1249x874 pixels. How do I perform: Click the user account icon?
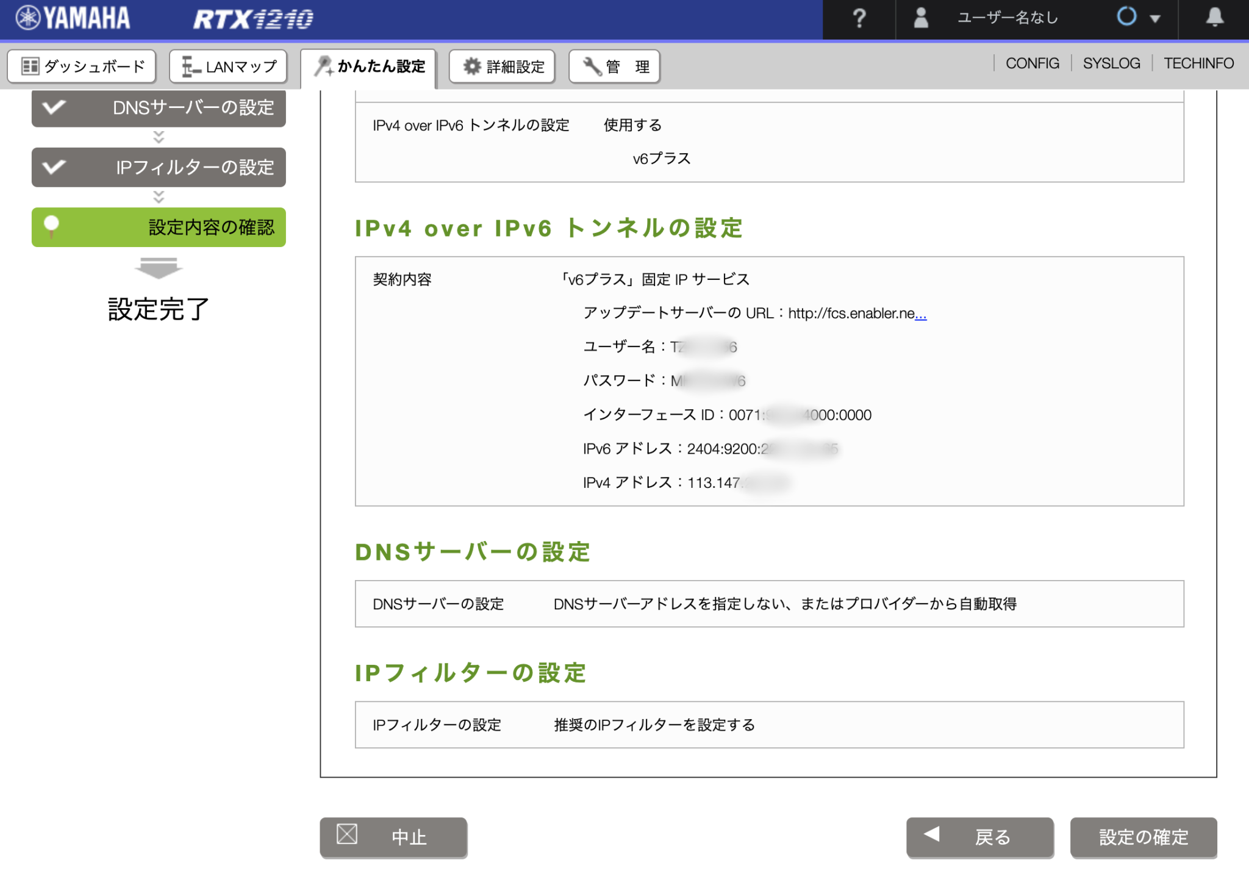pos(920,18)
